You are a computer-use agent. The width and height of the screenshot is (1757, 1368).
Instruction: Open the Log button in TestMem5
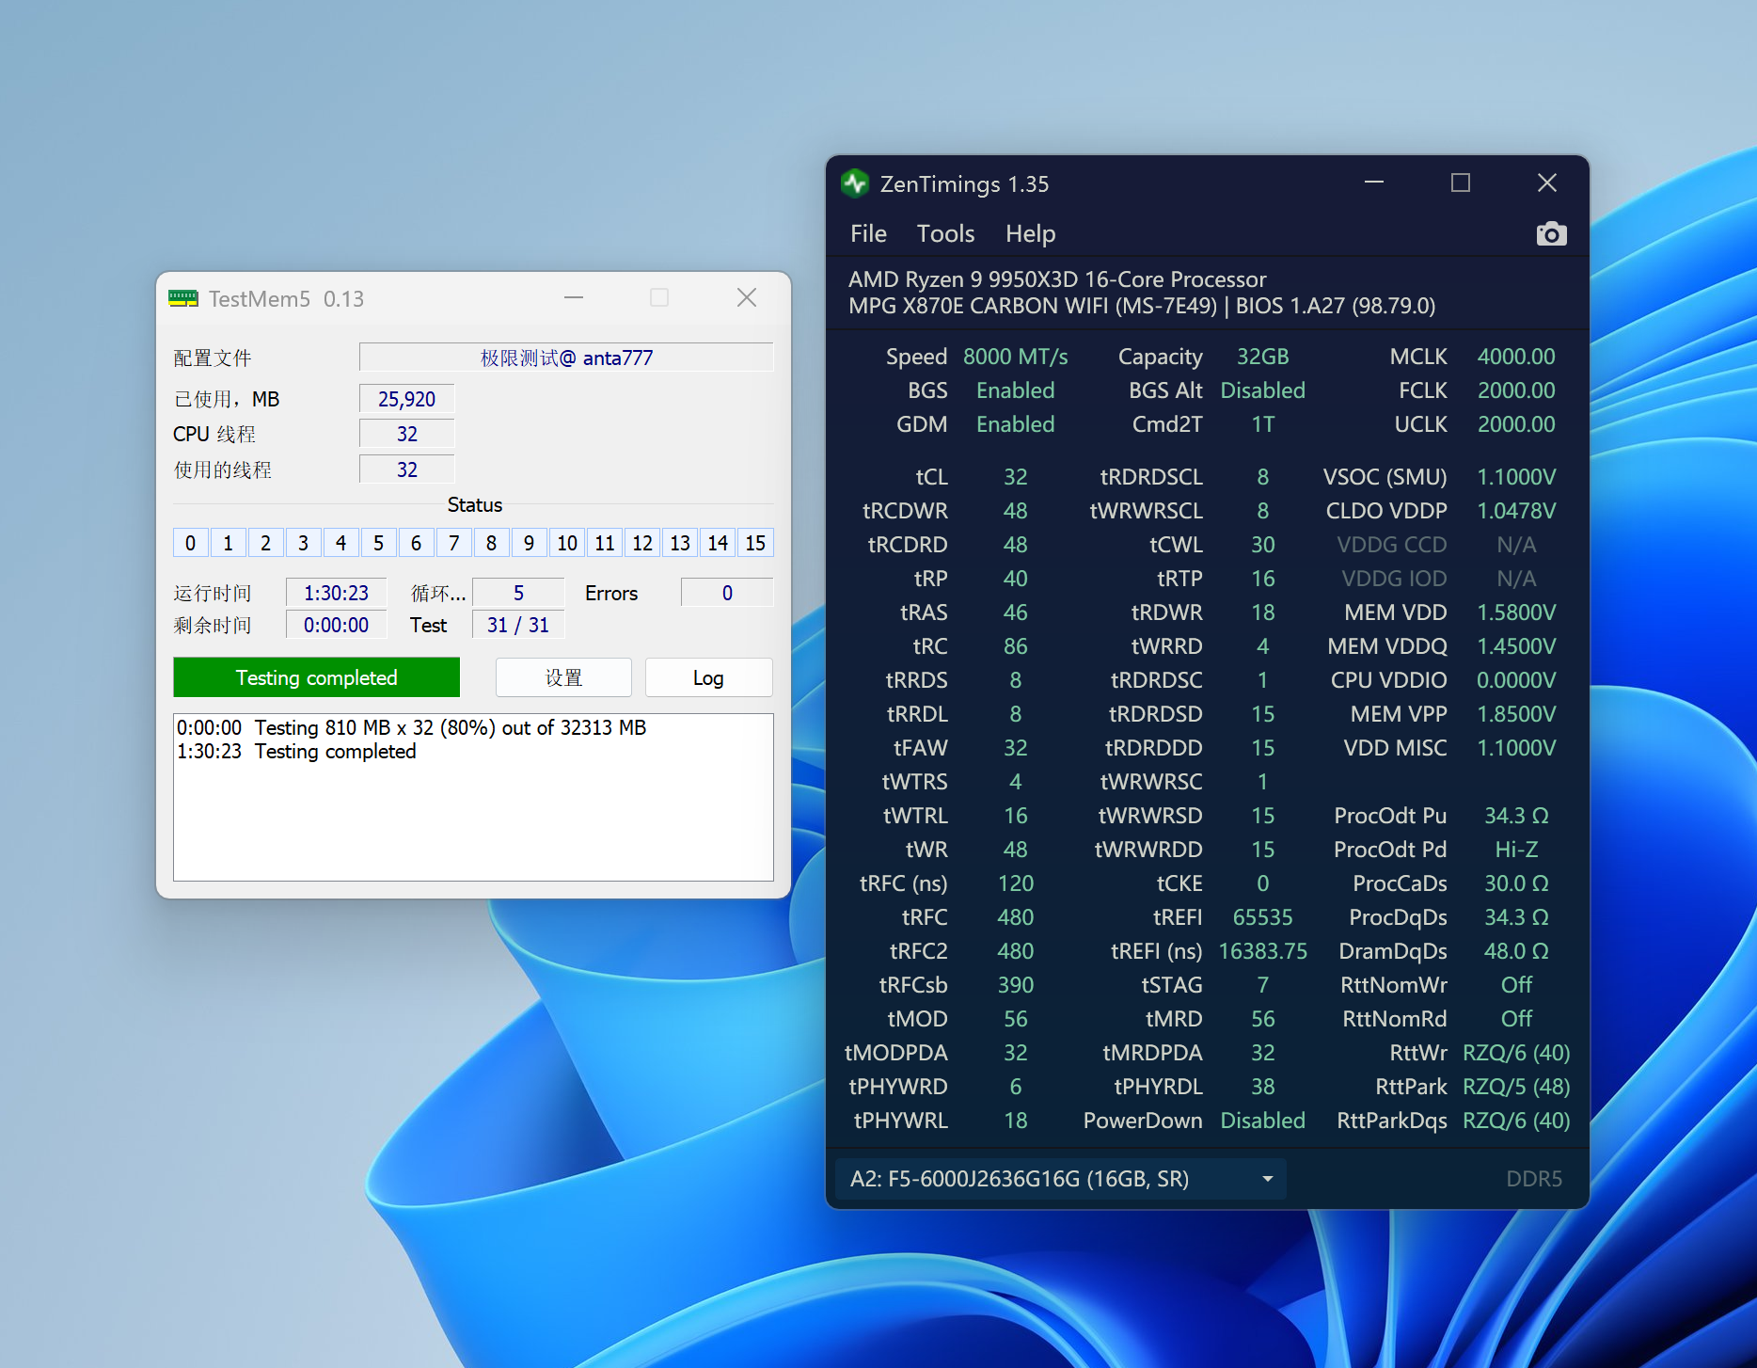[708, 677]
